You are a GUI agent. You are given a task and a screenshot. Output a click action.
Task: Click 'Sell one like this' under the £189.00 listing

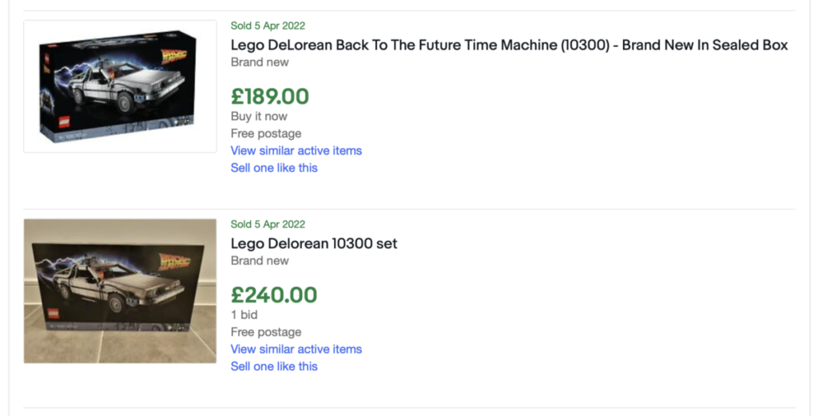(275, 168)
